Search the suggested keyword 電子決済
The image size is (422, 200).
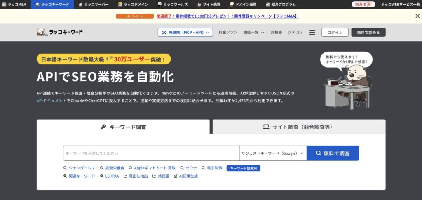coord(212,168)
